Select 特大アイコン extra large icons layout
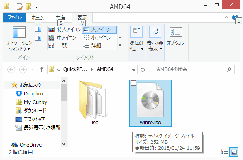 pos(65,29)
